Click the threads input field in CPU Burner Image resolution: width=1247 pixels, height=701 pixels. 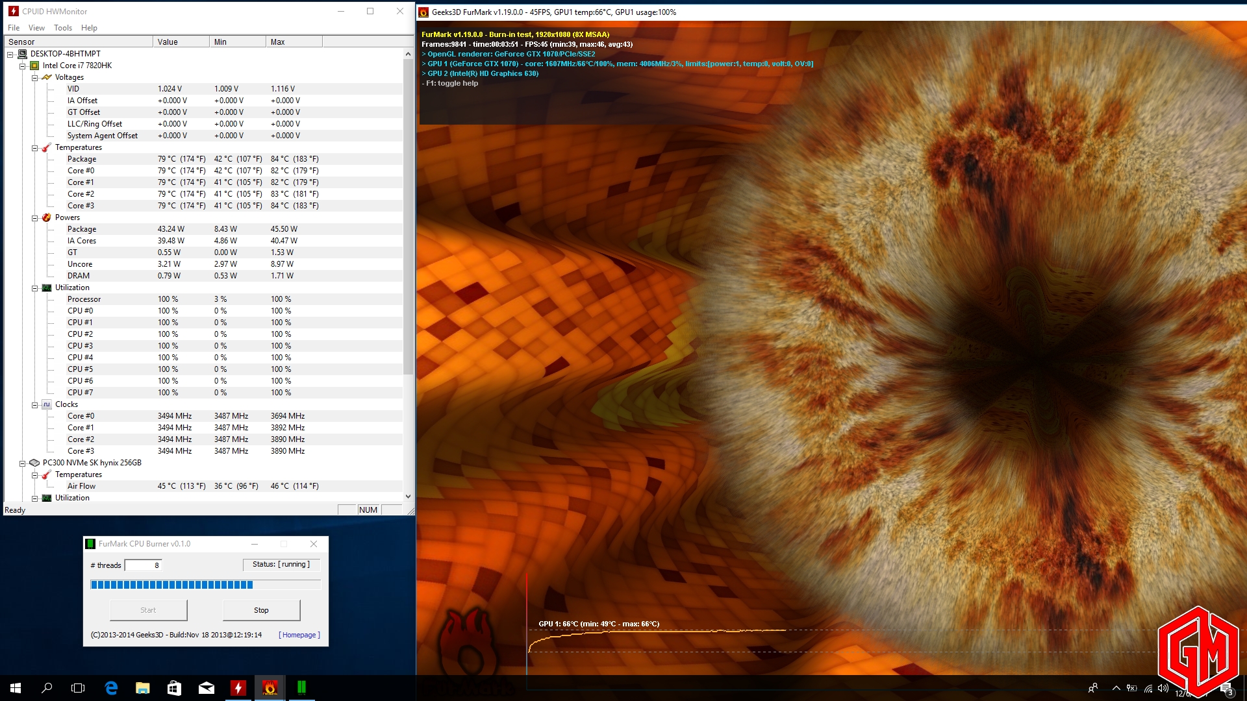[x=143, y=565]
